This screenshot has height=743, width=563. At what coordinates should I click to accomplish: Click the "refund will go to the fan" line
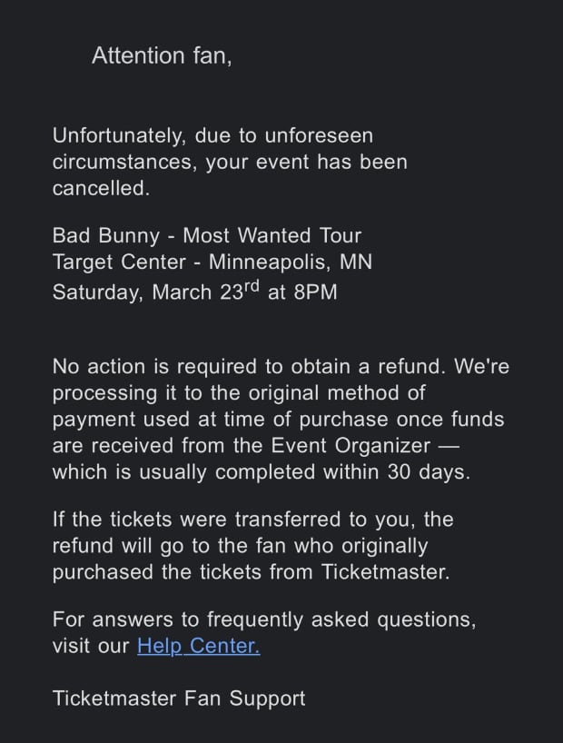240,546
